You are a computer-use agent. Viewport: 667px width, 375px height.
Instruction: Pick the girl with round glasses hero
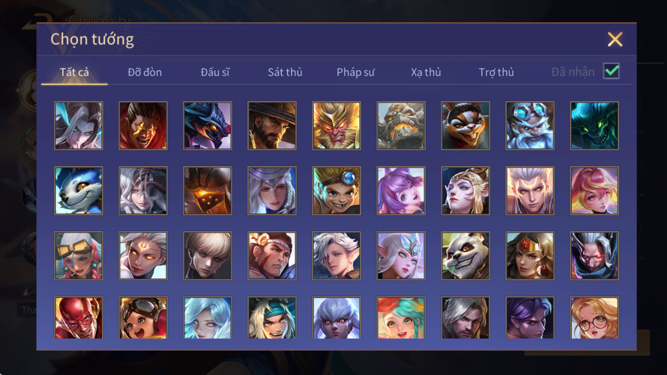tap(594, 317)
